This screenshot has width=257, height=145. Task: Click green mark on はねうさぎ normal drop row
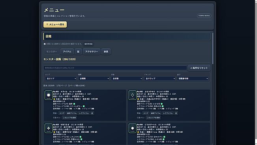(x=80, y=137)
